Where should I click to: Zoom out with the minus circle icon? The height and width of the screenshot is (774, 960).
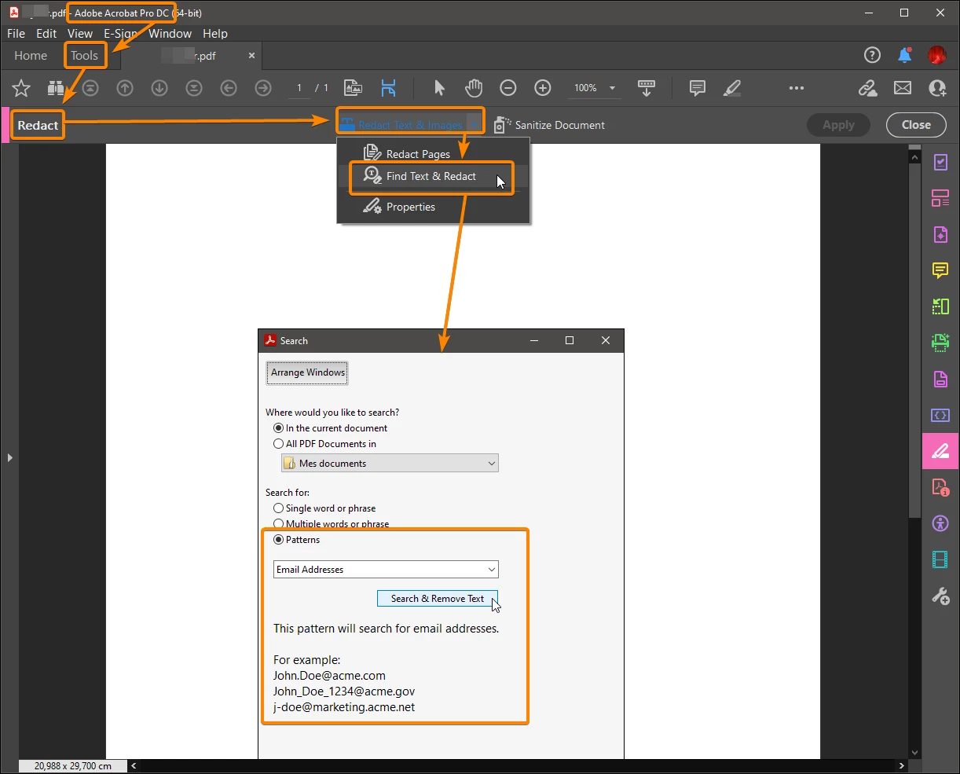click(508, 88)
